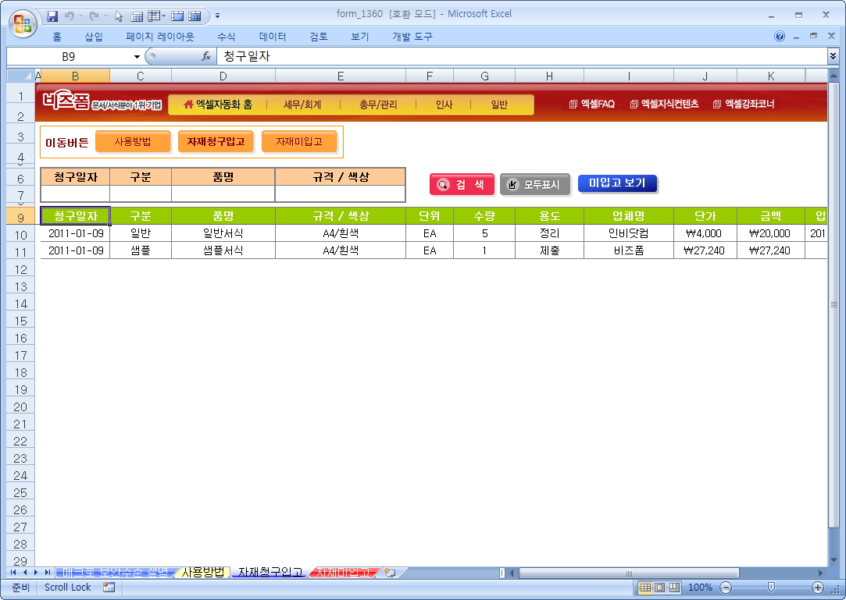The height and width of the screenshot is (600, 846).
Task: Open Excel help question mark icon
Action: point(780,37)
